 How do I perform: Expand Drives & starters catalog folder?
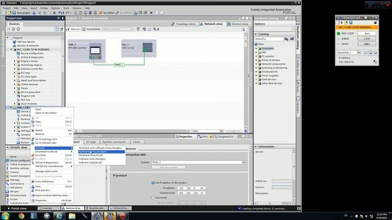click(x=256, y=60)
